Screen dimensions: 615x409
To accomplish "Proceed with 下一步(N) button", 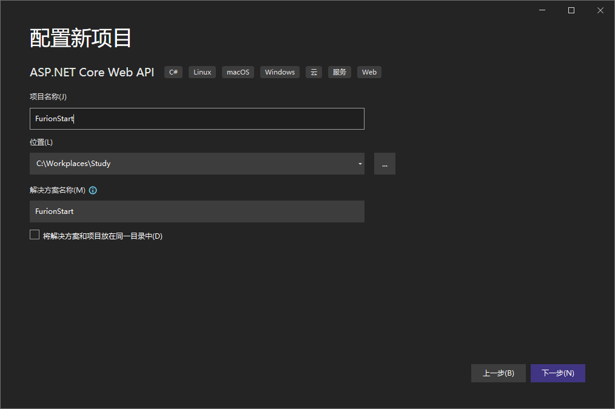I will click(x=557, y=373).
